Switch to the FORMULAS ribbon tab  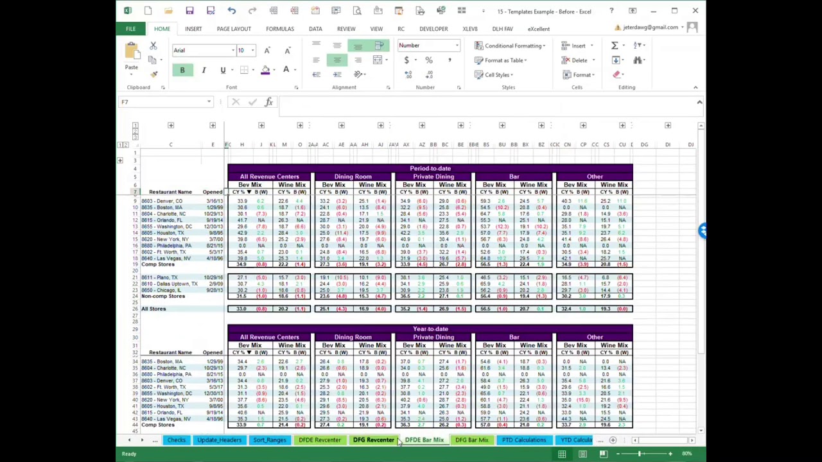point(280,29)
